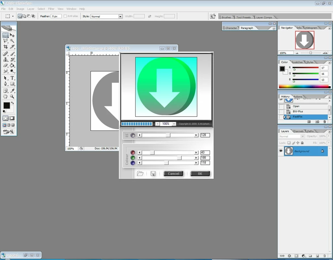The image size is (333, 260).
Task: Select the Eyedropper tool
Action: (12, 91)
